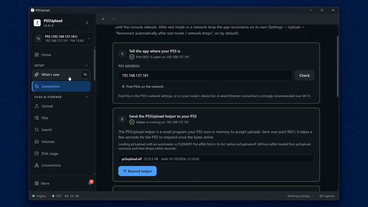Click the sidebar navigation scrollbar

(95, 65)
